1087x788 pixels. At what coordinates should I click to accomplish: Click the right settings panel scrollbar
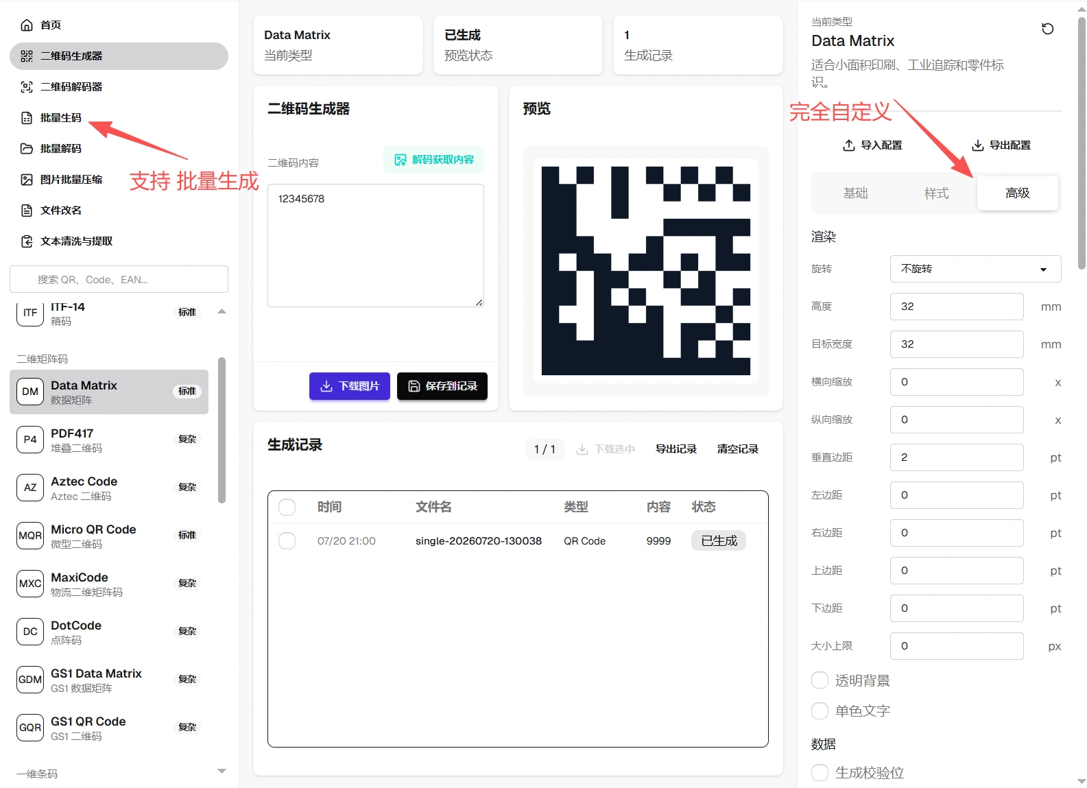coord(1082,143)
